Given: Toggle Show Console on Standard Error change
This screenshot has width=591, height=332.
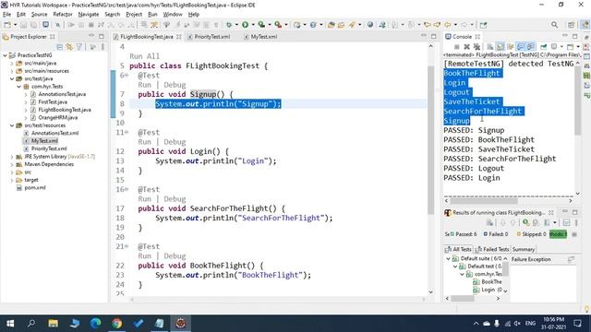Looking at the screenshot, I should click(531, 47).
